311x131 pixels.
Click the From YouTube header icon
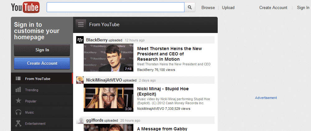pos(81,25)
